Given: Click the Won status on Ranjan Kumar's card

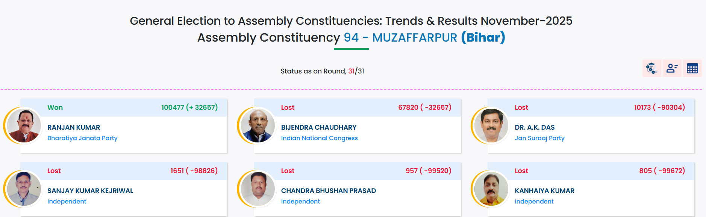Looking at the screenshot, I should (x=55, y=108).
